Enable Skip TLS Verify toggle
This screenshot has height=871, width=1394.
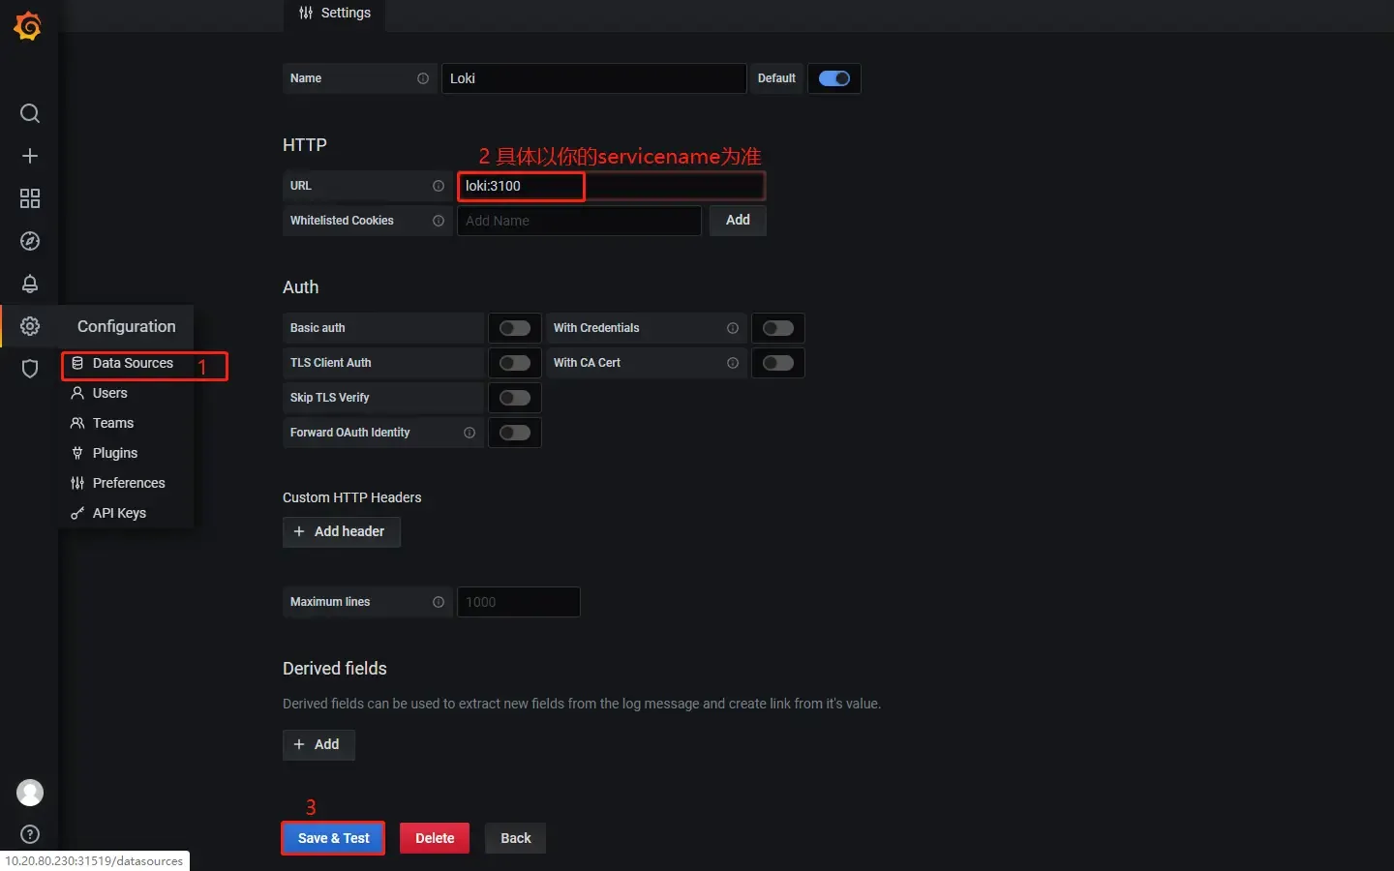pos(514,398)
